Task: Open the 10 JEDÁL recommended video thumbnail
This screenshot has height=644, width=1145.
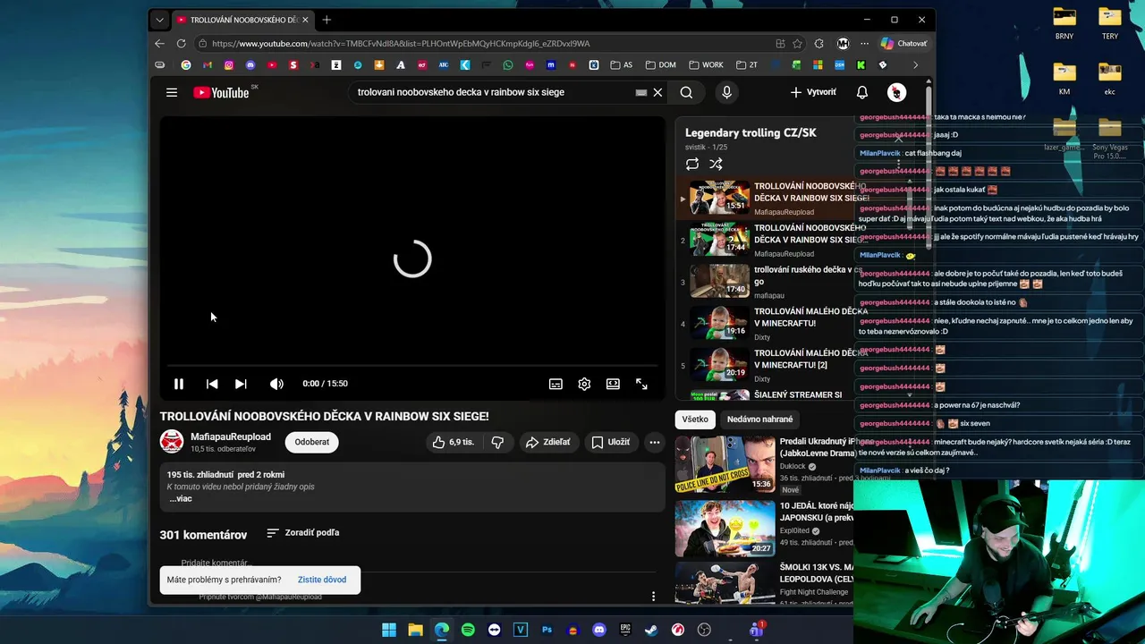Action: [725, 529]
